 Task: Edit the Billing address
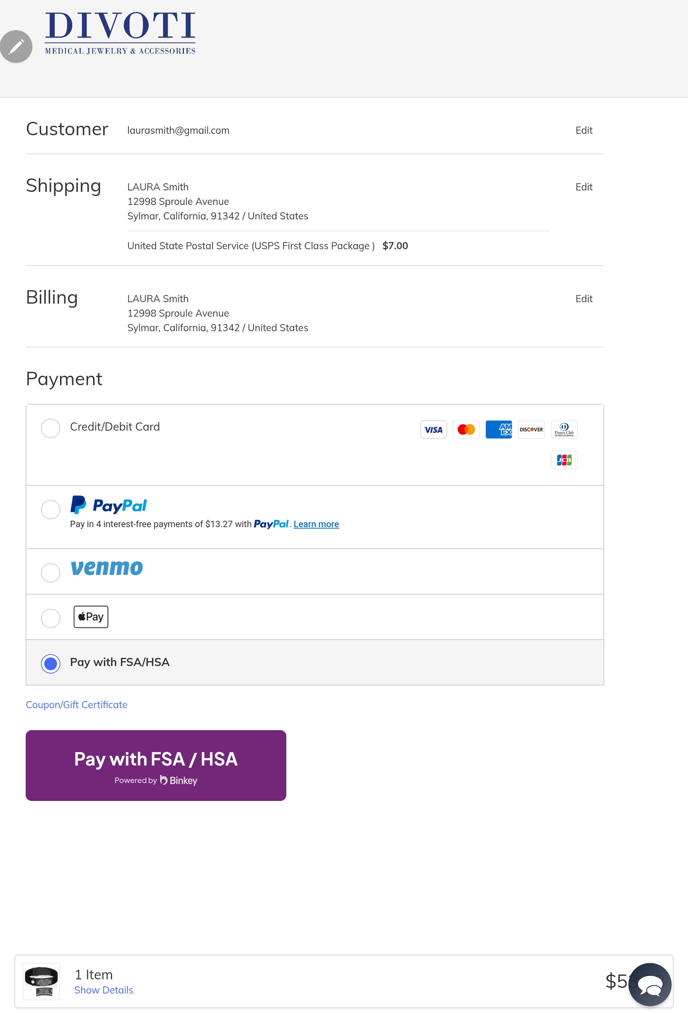[x=583, y=299]
